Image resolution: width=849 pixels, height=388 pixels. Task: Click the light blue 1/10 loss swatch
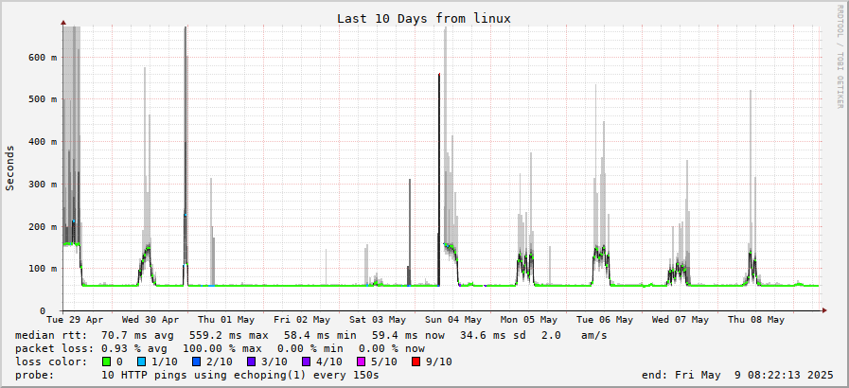[x=144, y=362]
